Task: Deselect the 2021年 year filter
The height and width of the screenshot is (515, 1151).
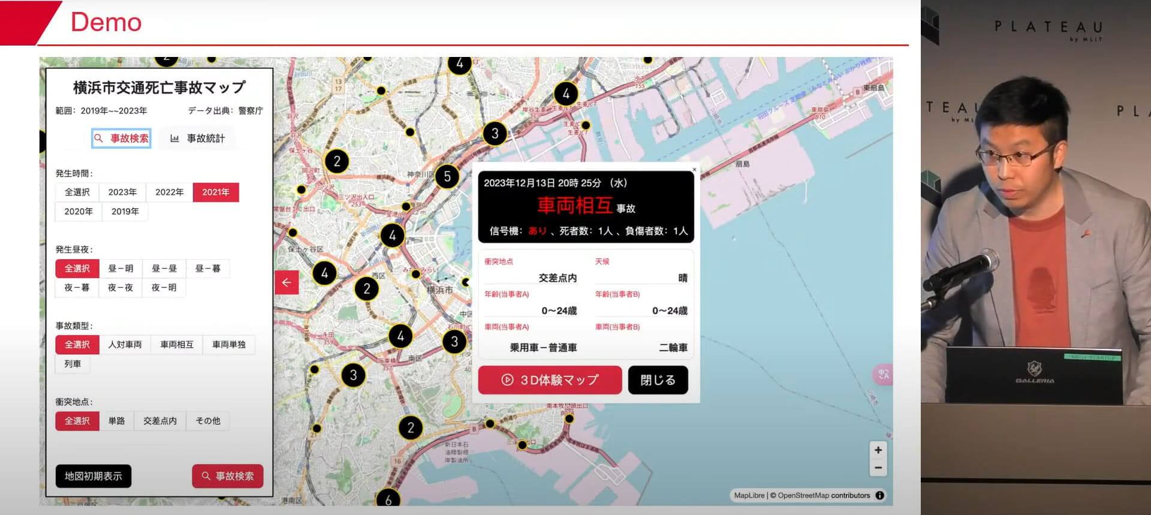Action: [216, 192]
